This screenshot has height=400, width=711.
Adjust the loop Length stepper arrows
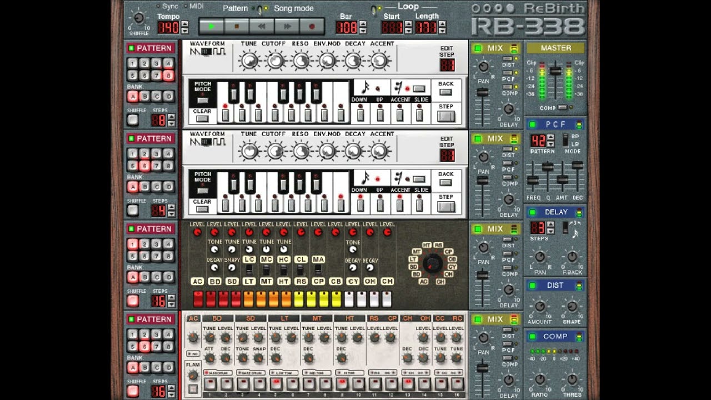[442, 27]
